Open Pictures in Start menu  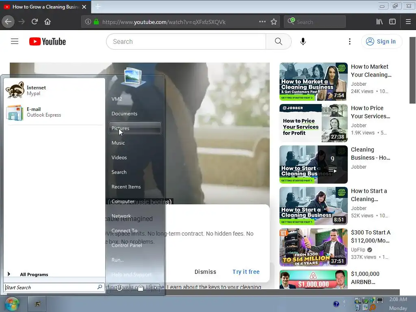coord(134,128)
